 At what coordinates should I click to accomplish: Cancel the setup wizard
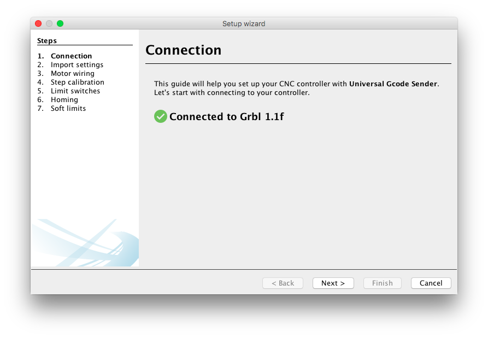[431, 283]
